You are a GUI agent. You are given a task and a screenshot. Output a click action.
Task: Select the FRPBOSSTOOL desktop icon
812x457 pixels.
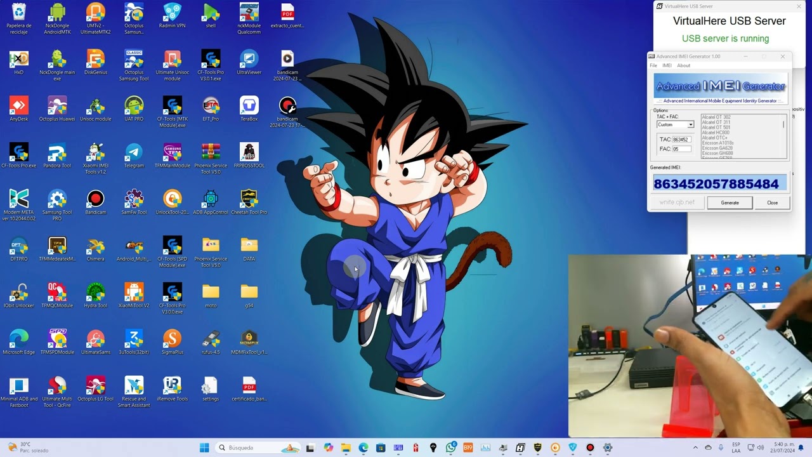(x=249, y=156)
